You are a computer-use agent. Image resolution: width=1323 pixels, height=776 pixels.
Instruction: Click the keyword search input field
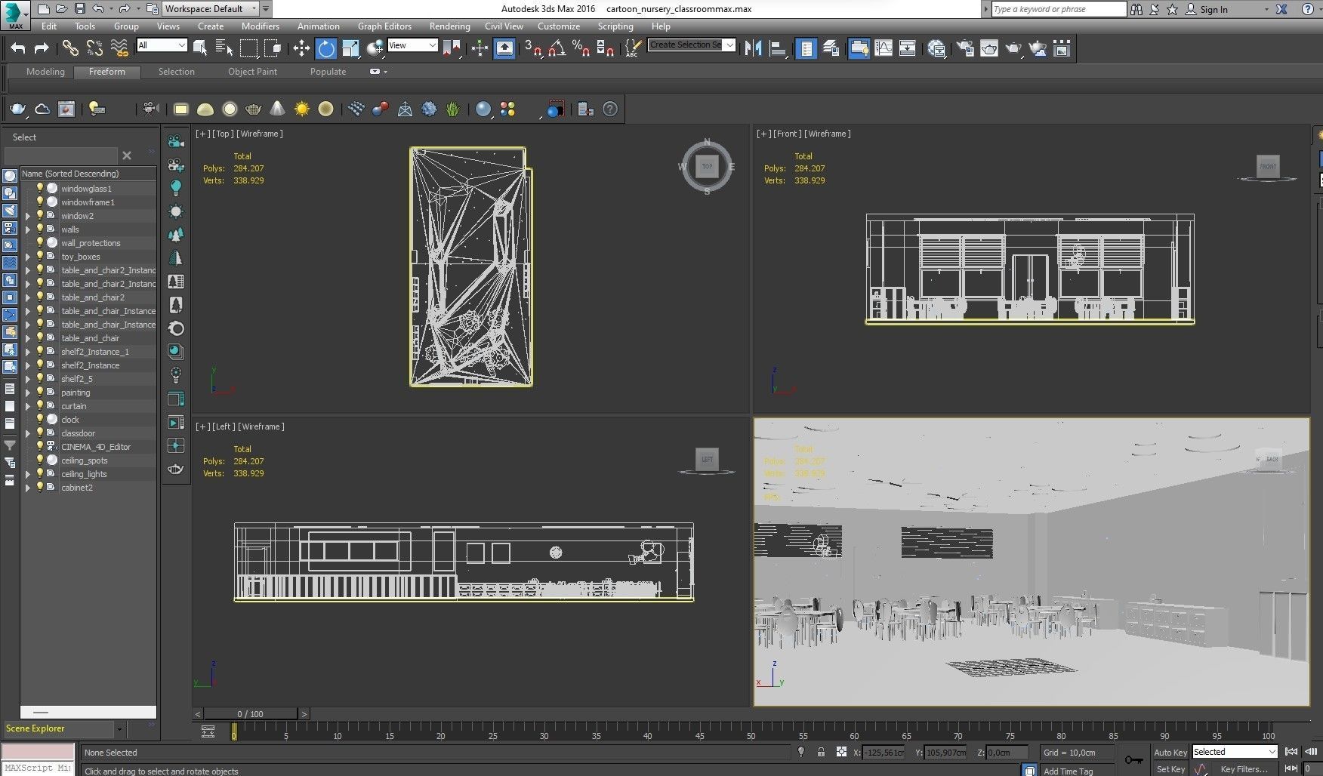[1057, 9]
